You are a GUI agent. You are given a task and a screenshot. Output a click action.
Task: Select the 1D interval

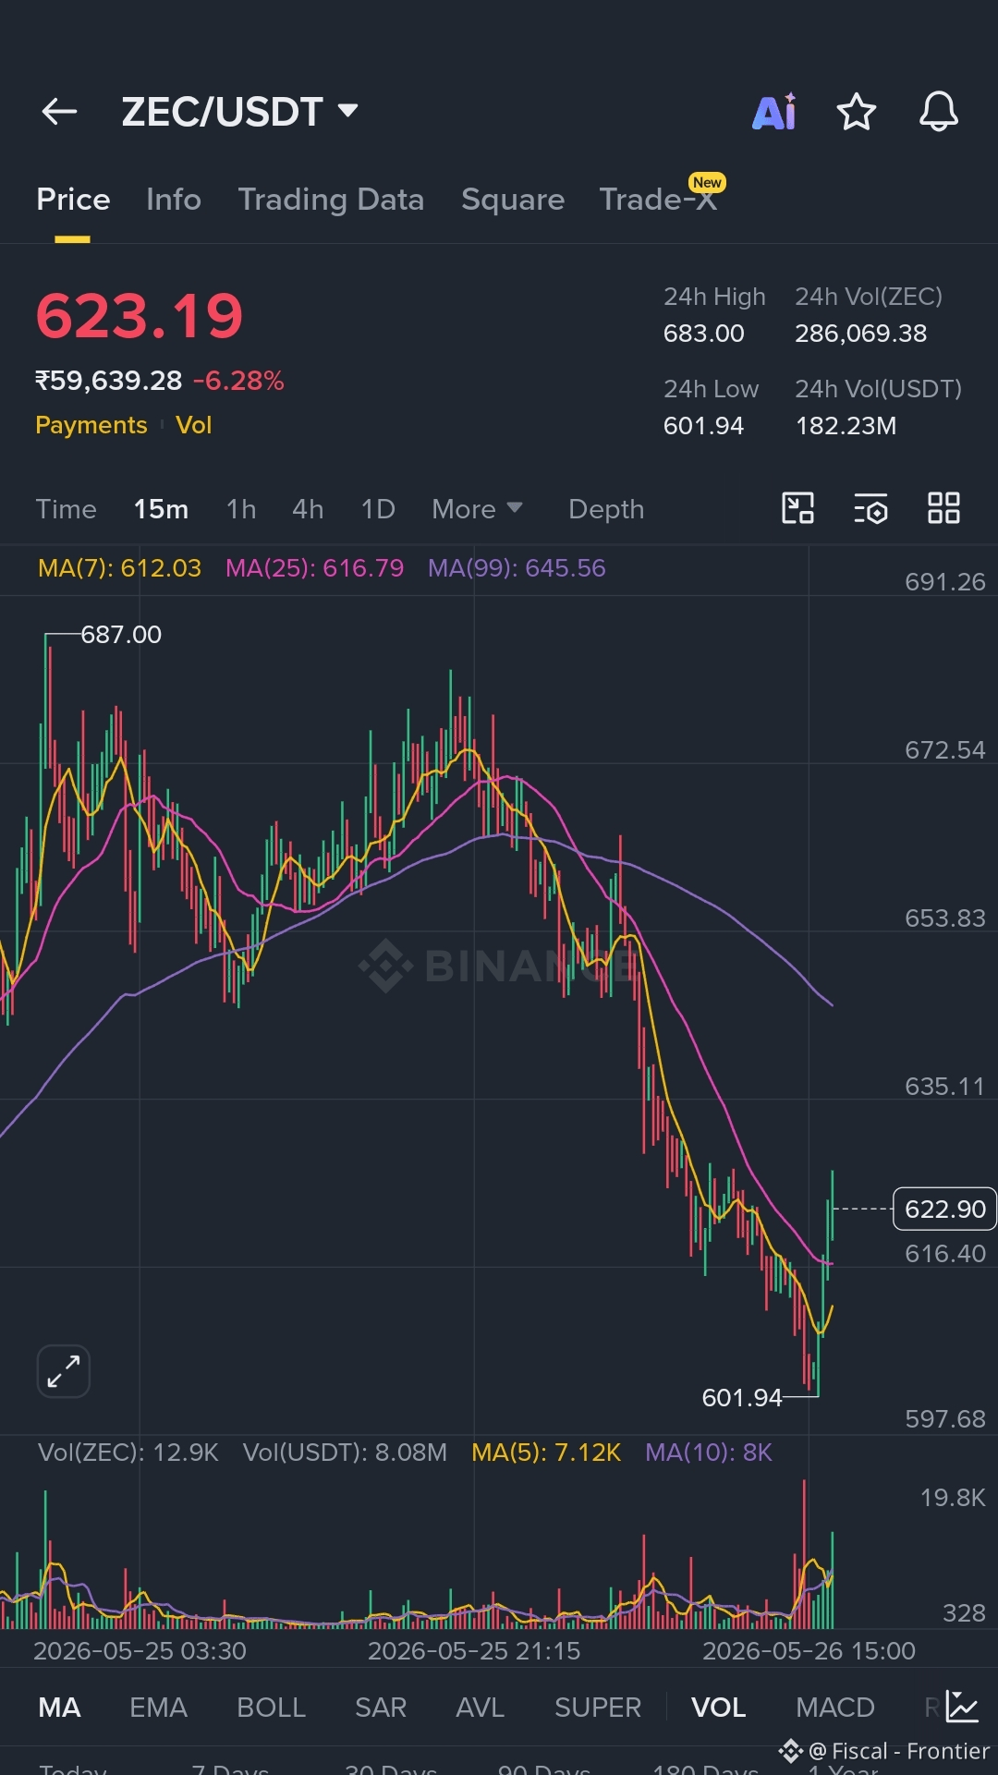tap(378, 509)
